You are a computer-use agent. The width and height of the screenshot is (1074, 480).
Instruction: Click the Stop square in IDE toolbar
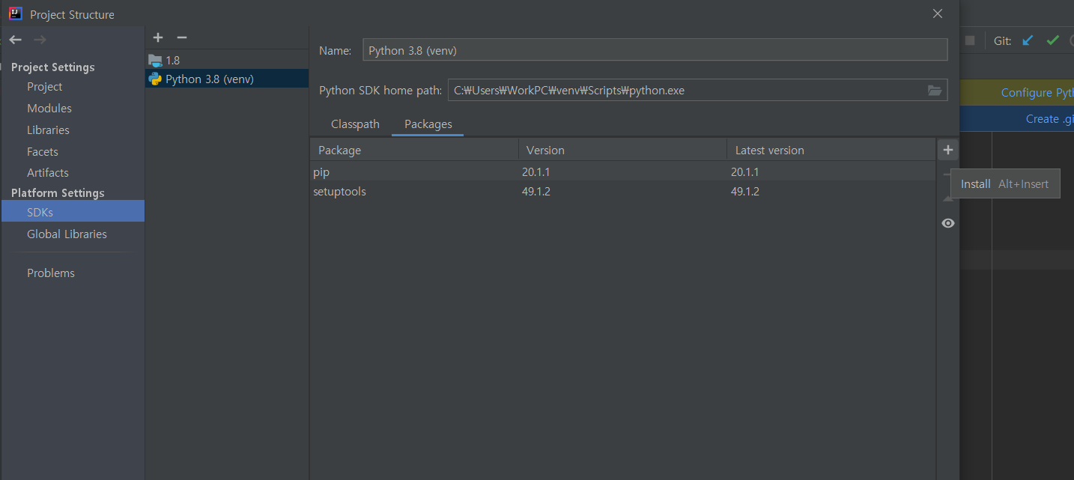(970, 40)
